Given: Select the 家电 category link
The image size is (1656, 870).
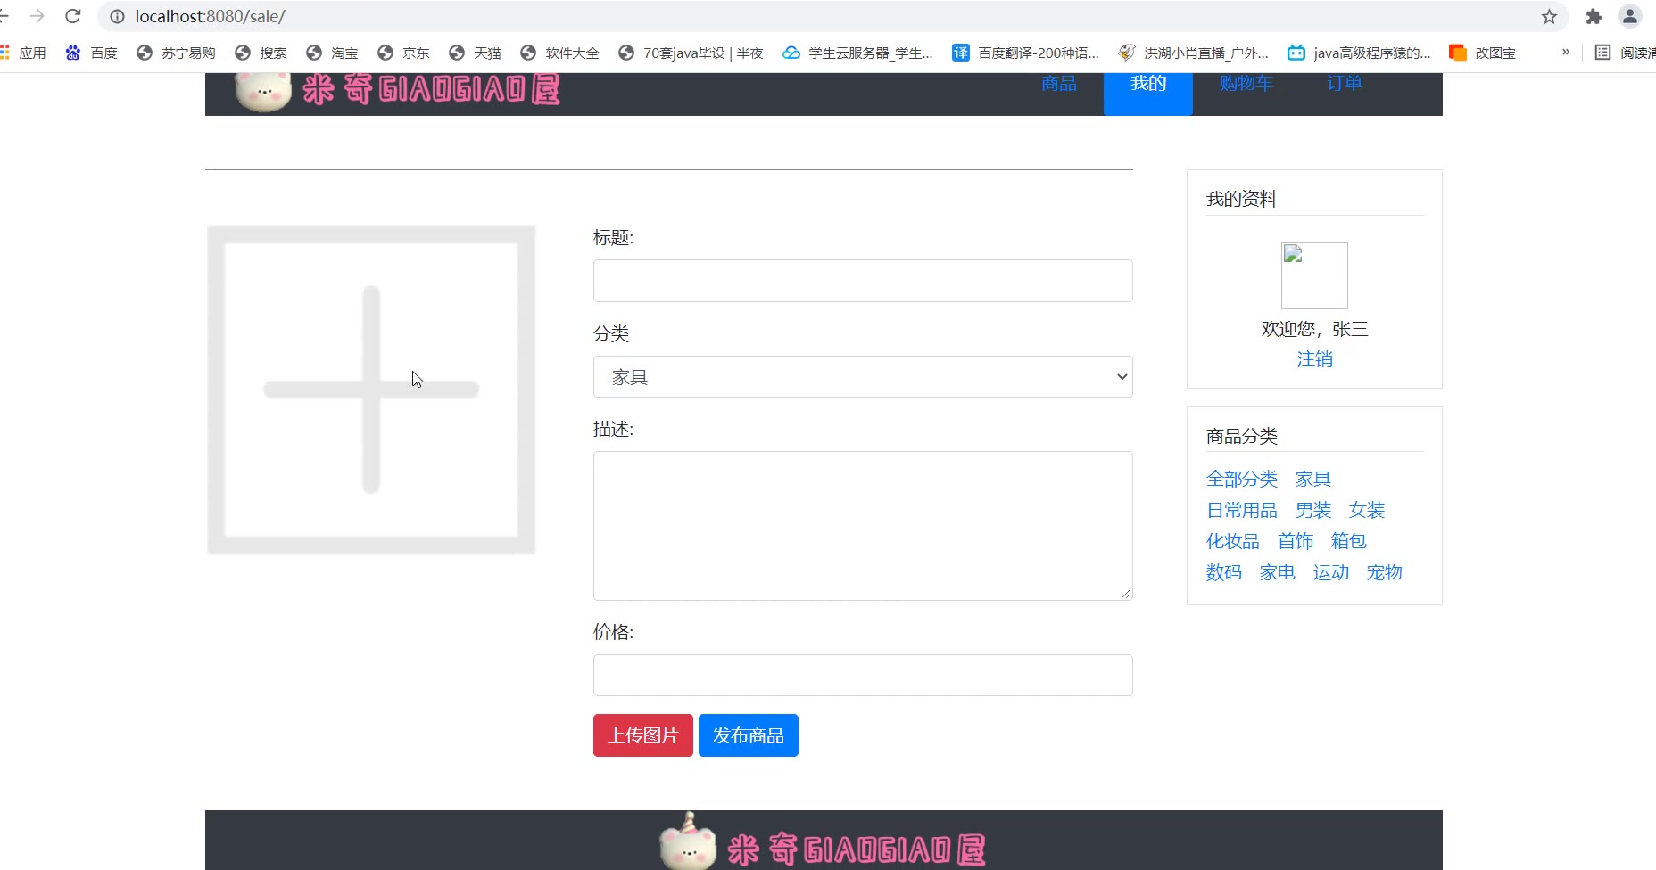Looking at the screenshot, I should pos(1278,572).
